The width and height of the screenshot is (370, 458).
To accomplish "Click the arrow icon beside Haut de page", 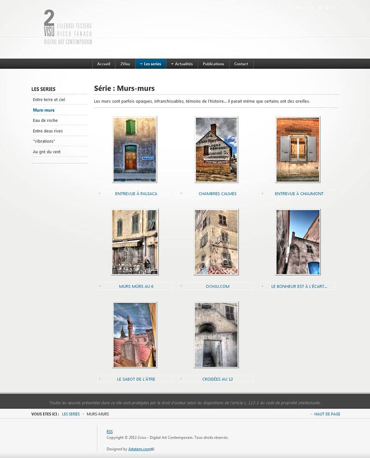I will (311, 414).
